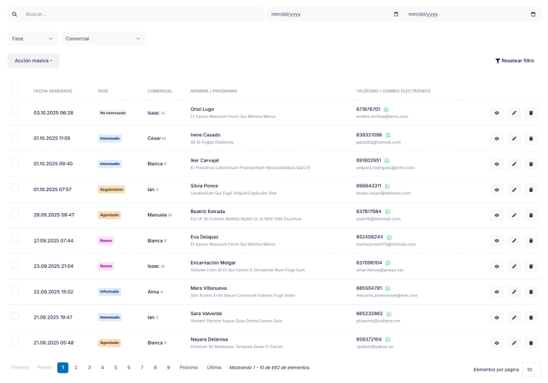Click Resetear filtro button

[x=514, y=61]
